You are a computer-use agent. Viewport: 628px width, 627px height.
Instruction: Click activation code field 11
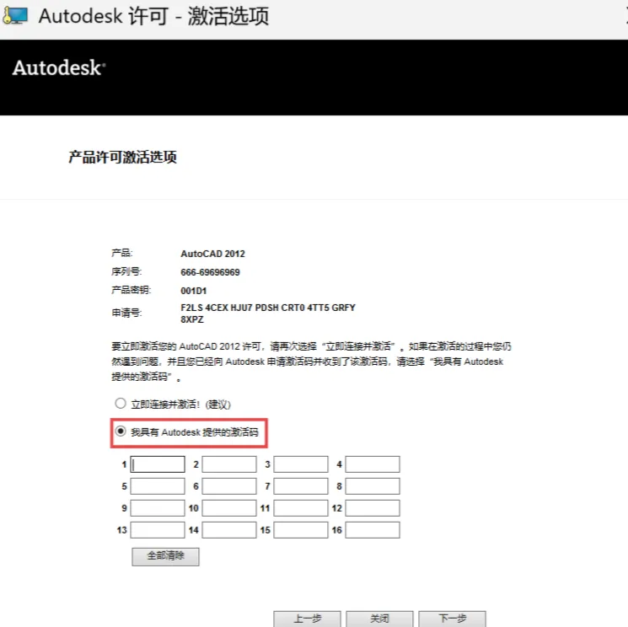point(301,508)
